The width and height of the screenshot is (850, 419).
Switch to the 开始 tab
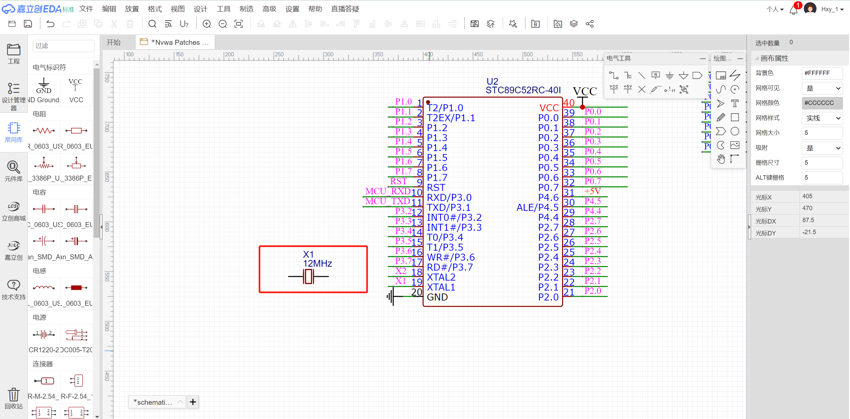coord(114,42)
